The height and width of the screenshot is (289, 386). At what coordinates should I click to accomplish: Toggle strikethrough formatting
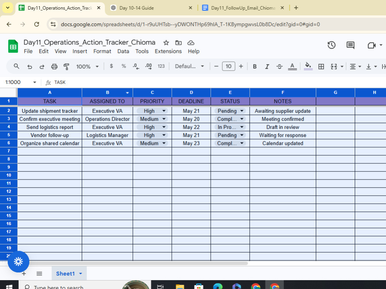tap(279, 66)
